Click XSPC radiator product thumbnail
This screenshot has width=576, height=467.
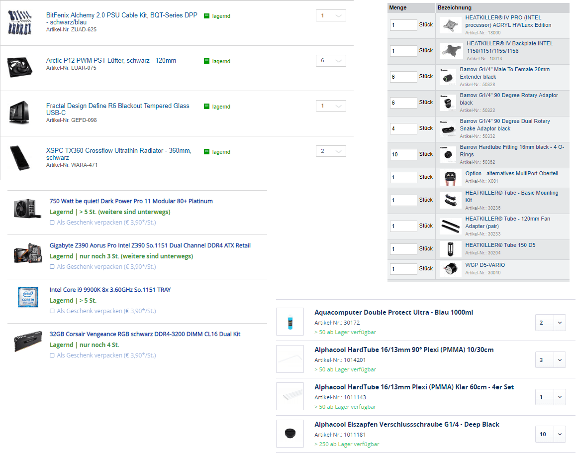pyautogui.click(x=20, y=158)
